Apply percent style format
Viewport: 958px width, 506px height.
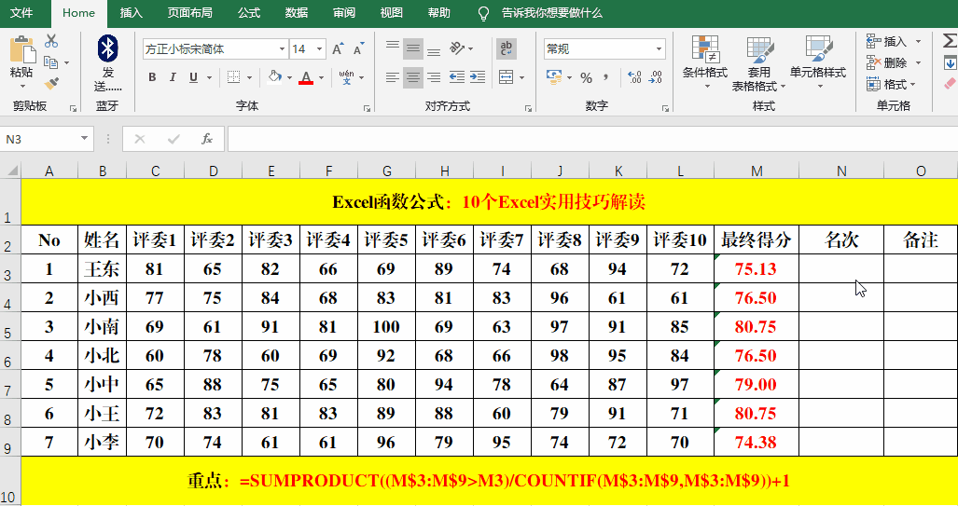tap(587, 77)
